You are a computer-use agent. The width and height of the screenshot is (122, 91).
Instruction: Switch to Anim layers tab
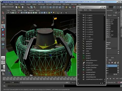[112, 58]
